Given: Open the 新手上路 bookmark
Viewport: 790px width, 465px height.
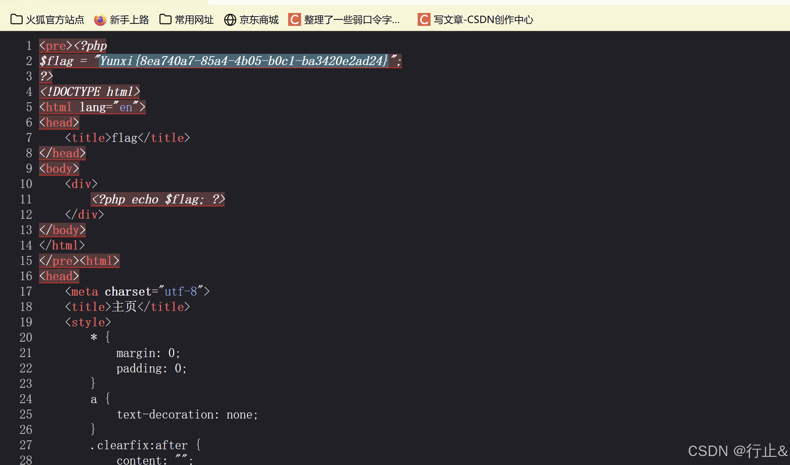Looking at the screenshot, I should coord(129,19).
